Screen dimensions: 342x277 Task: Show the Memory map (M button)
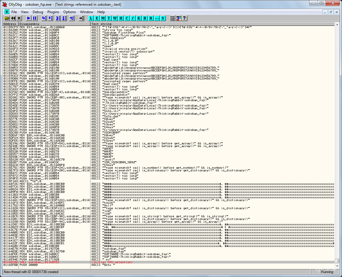pos(103,18)
